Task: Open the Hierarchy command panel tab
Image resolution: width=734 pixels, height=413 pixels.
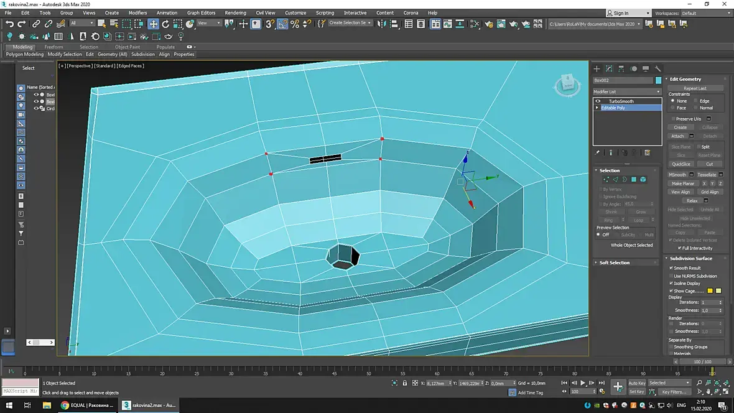Action: click(621, 68)
